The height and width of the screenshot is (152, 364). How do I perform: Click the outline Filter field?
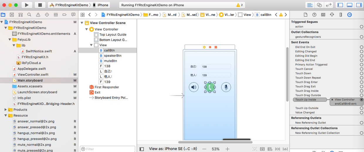[108, 149]
